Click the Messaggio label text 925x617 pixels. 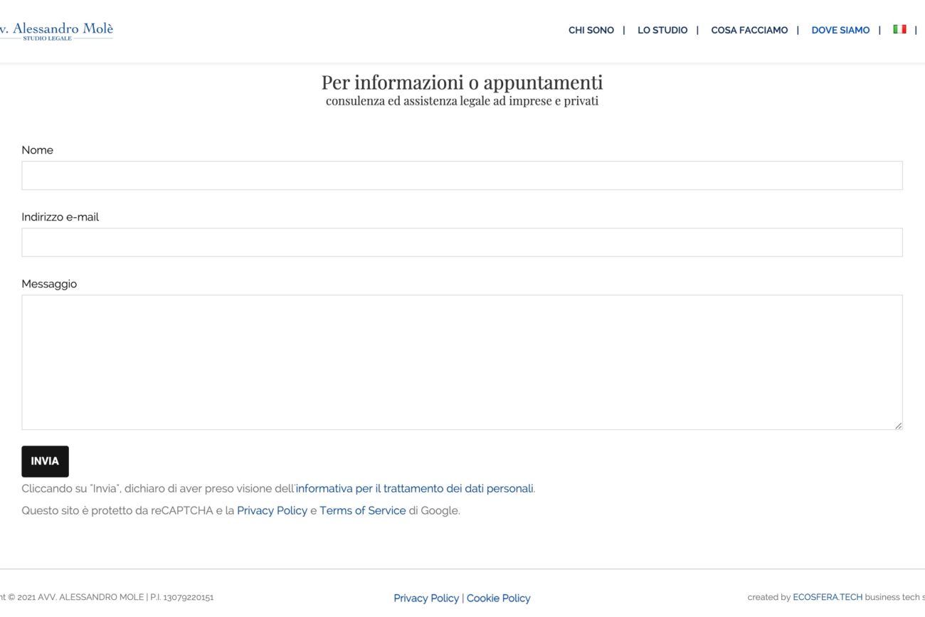[x=49, y=284]
